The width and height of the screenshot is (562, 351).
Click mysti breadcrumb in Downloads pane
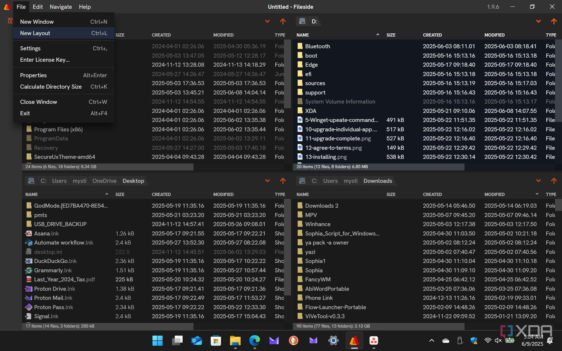click(351, 181)
